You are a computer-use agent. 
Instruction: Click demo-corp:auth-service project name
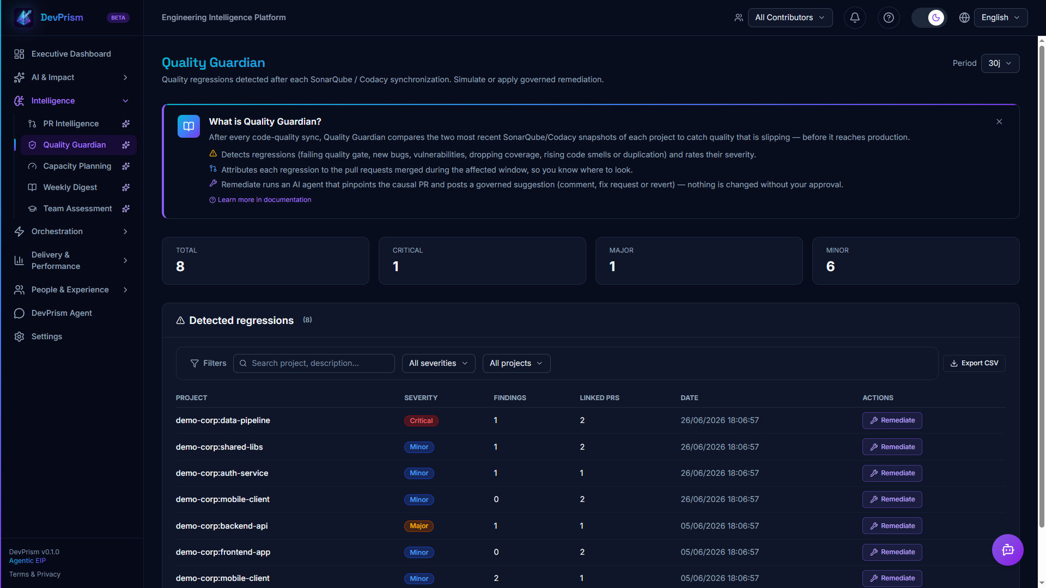pyautogui.click(x=222, y=473)
